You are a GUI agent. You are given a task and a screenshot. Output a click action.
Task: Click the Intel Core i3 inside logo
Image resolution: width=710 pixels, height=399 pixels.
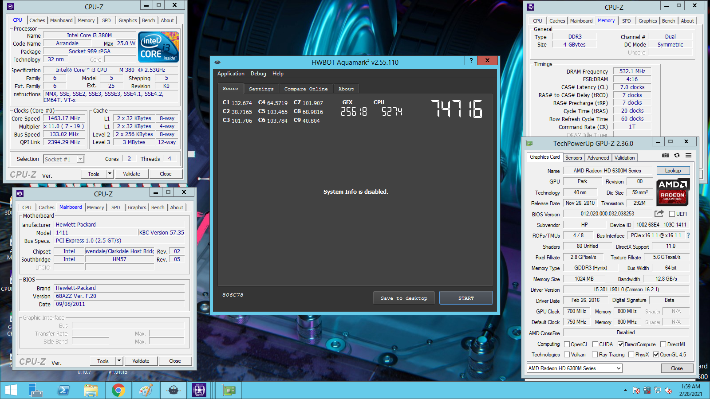click(x=158, y=47)
